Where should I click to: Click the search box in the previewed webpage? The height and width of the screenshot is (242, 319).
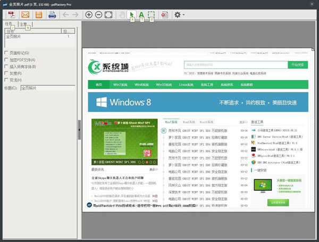point(236,65)
